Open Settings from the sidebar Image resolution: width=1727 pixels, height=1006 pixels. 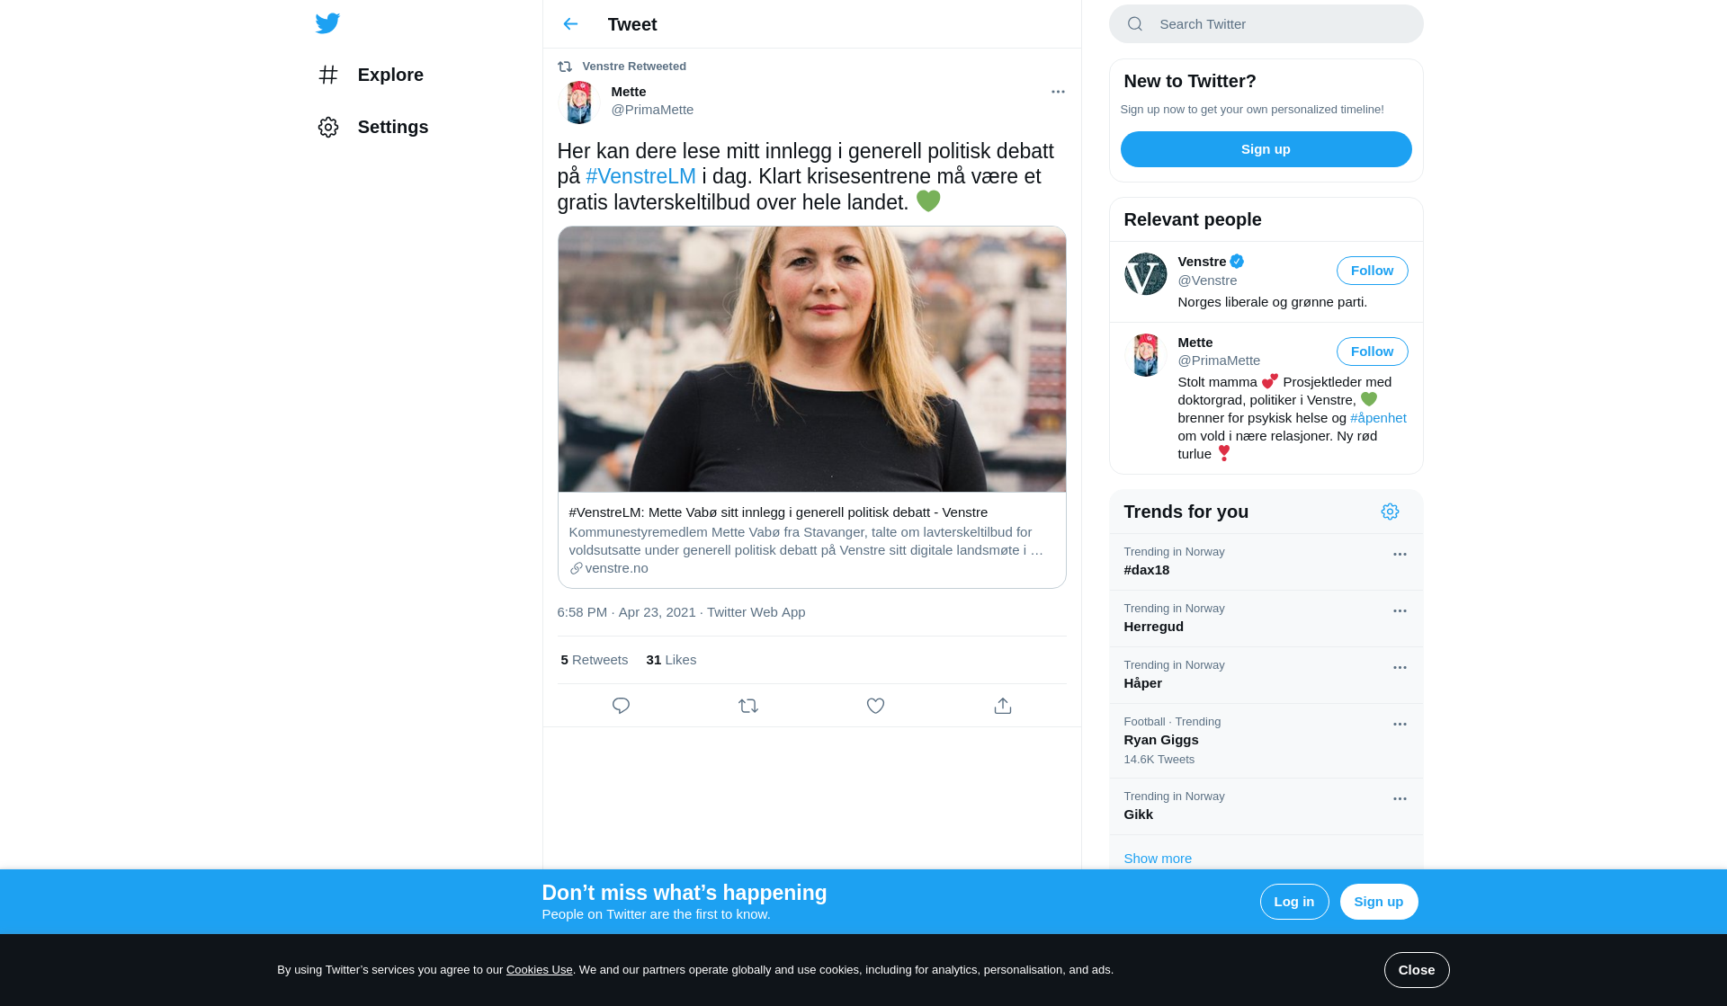click(x=372, y=127)
